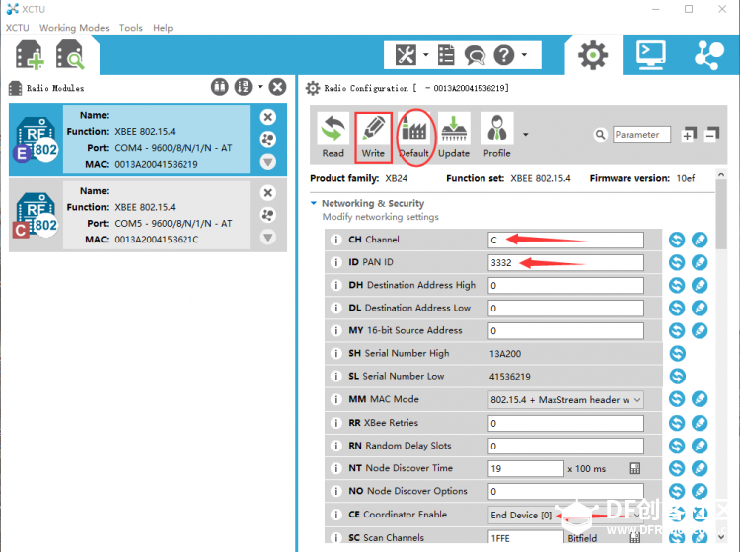Switch to Network working mode

pyautogui.click(x=708, y=55)
